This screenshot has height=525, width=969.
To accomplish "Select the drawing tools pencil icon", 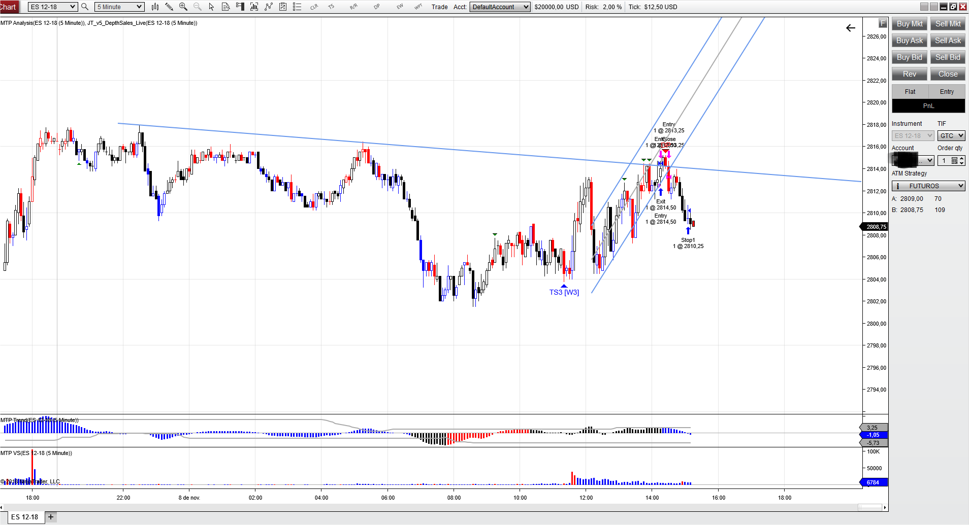I will [169, 7].
